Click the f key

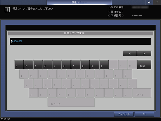click(x=57, y=83)
